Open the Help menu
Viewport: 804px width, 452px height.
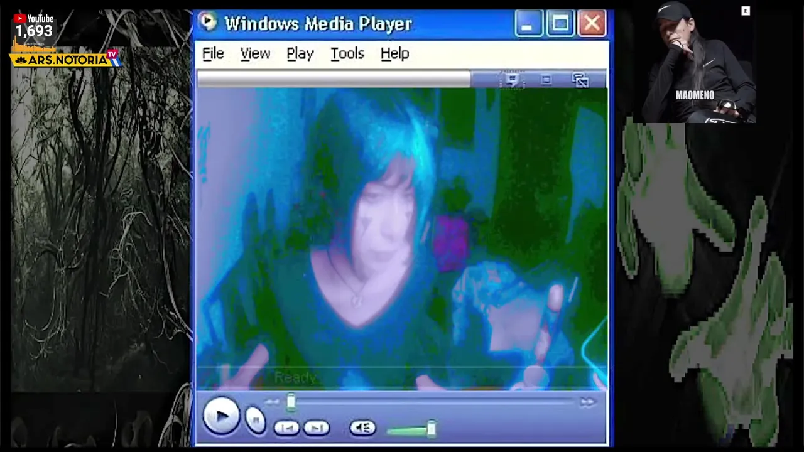394,54
